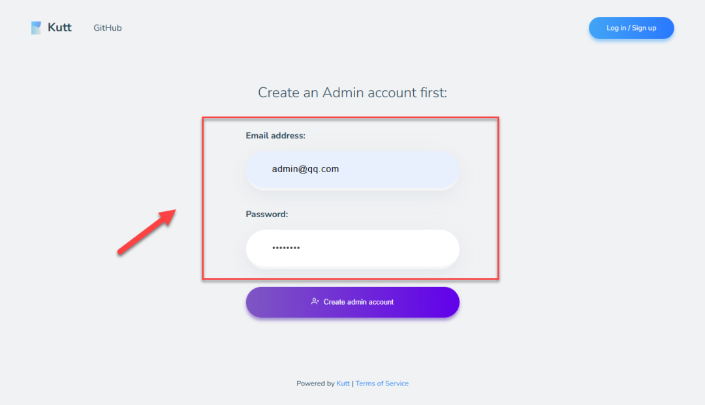Click the masked password dots
Screen dimensions: 705x405
pyautogui.click(x=286, y=248)
